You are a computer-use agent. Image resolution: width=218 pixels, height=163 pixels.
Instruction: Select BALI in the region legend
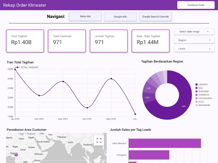click(x=201, y=88)
